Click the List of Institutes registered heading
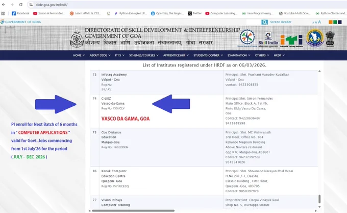347x213 pixels. 204,65
